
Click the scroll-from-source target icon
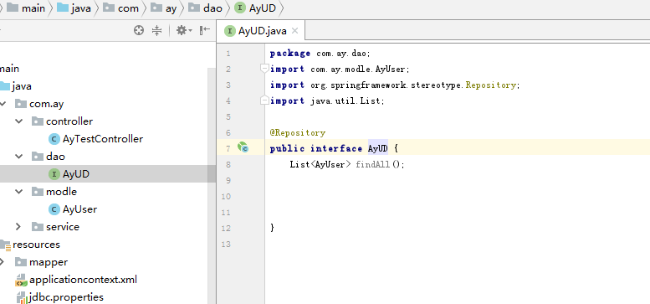pyautogui.click(x=139, y=30)
